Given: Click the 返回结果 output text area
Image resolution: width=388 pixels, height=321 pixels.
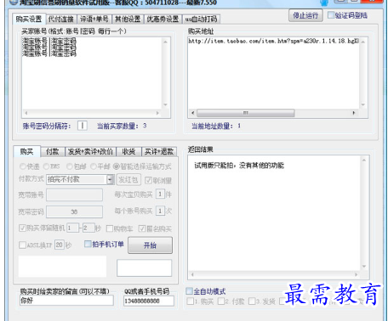Looking at the screenshot, I should (275, 213).
